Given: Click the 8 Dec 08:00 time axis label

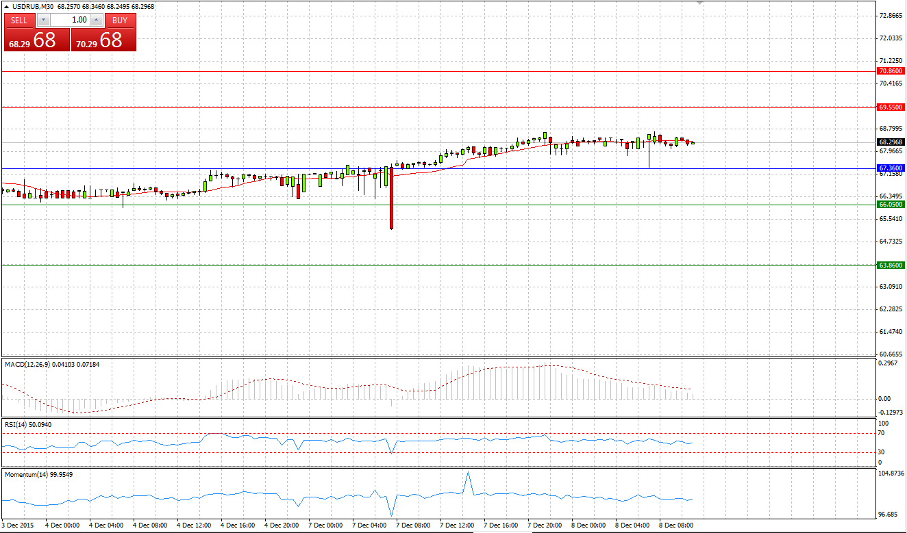Looking at the screenshot, I should pos(675,525).
